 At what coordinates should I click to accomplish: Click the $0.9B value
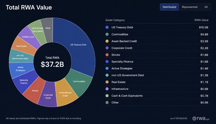pyautogui.click(x=204, y=89)
